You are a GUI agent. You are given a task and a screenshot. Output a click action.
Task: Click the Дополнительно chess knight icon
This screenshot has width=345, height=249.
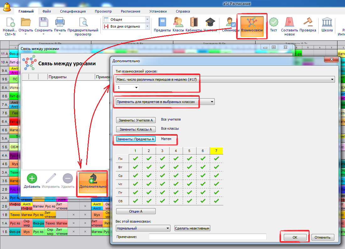coord(93,181)
